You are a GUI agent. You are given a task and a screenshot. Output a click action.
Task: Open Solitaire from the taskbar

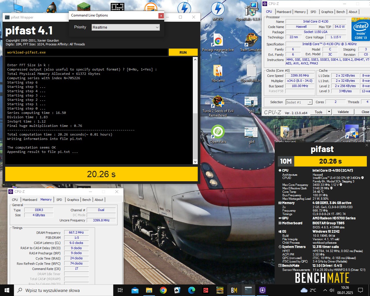pos(177,290)
